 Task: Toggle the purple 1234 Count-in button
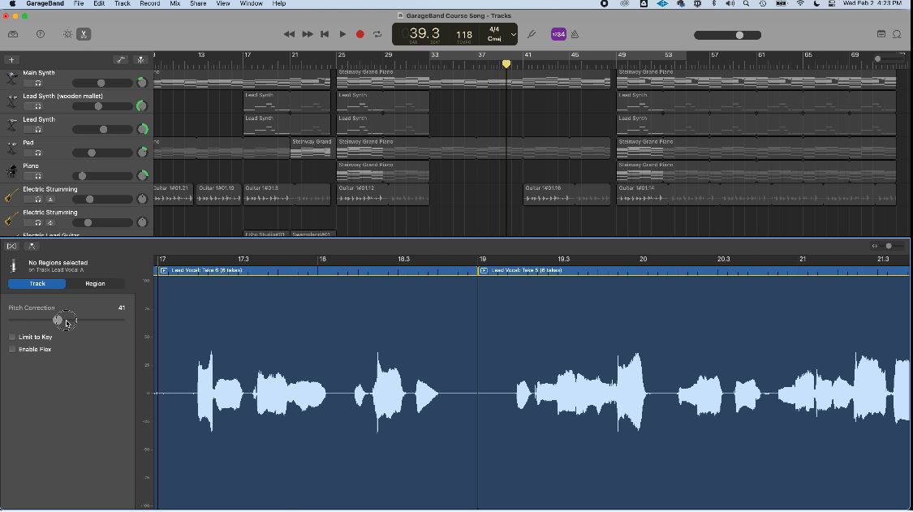coord(558,34)
